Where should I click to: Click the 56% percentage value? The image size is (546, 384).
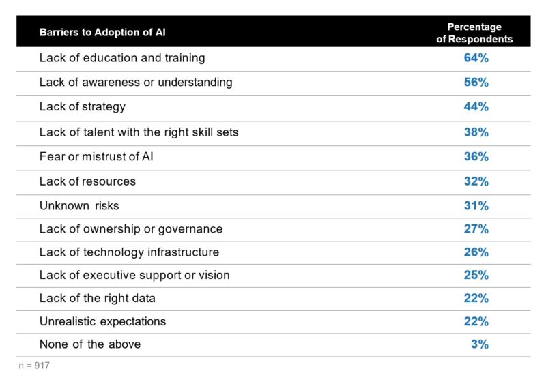476,82
